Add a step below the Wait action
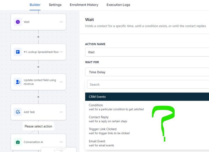209x152 pixels. pos(38,37)
